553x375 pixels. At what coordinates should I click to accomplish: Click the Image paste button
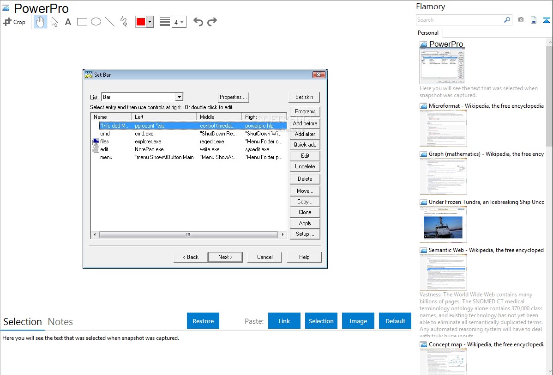(x=358, y=321)
